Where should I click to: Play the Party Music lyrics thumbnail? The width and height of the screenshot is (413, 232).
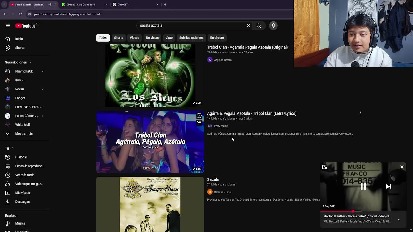coord(150,142)
